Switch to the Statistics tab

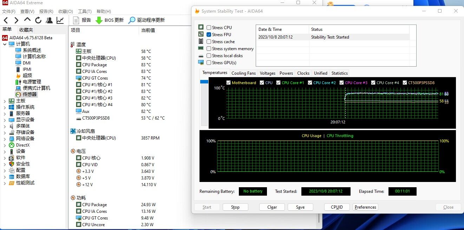(340, 73)
